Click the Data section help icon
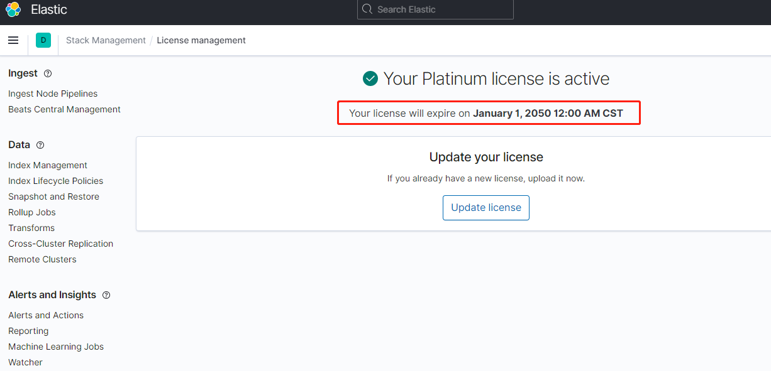 coord(40,145)
